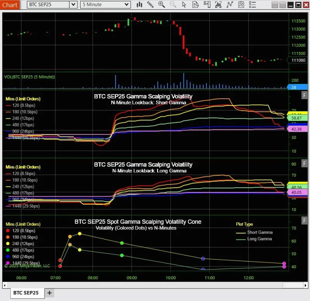The width and height of the screenshot is (310, 301).
Task: Select the drawing tools pencil icon
Action: point(150,5)
